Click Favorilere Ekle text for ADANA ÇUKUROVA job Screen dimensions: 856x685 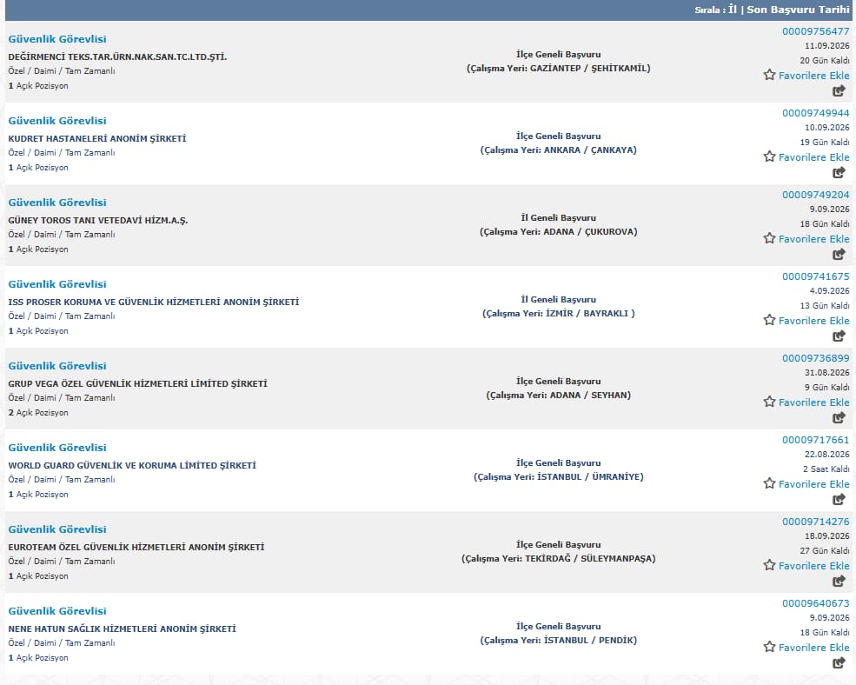point(814,239)
